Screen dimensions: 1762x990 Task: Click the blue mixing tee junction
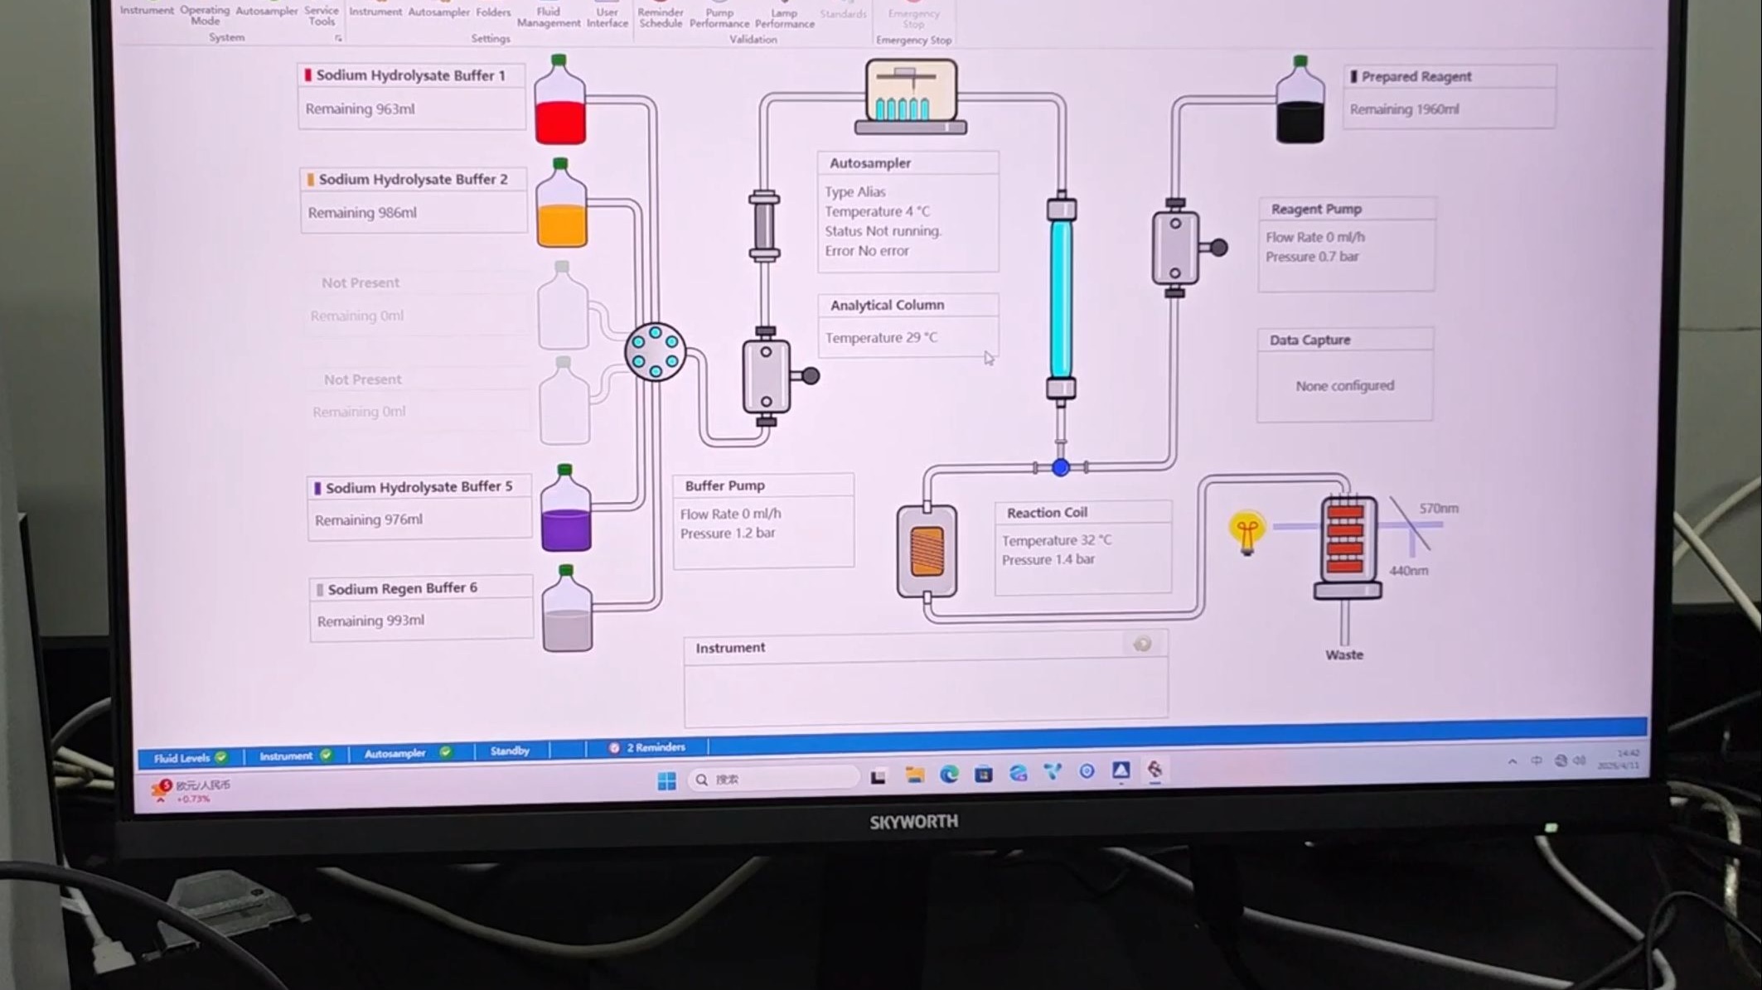1061,467
